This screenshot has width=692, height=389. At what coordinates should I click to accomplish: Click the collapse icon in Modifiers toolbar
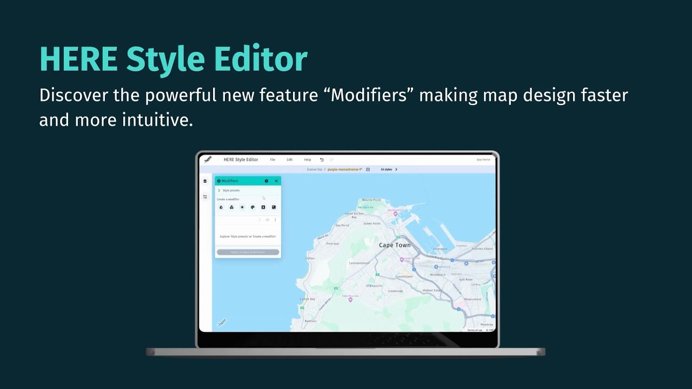259,220
